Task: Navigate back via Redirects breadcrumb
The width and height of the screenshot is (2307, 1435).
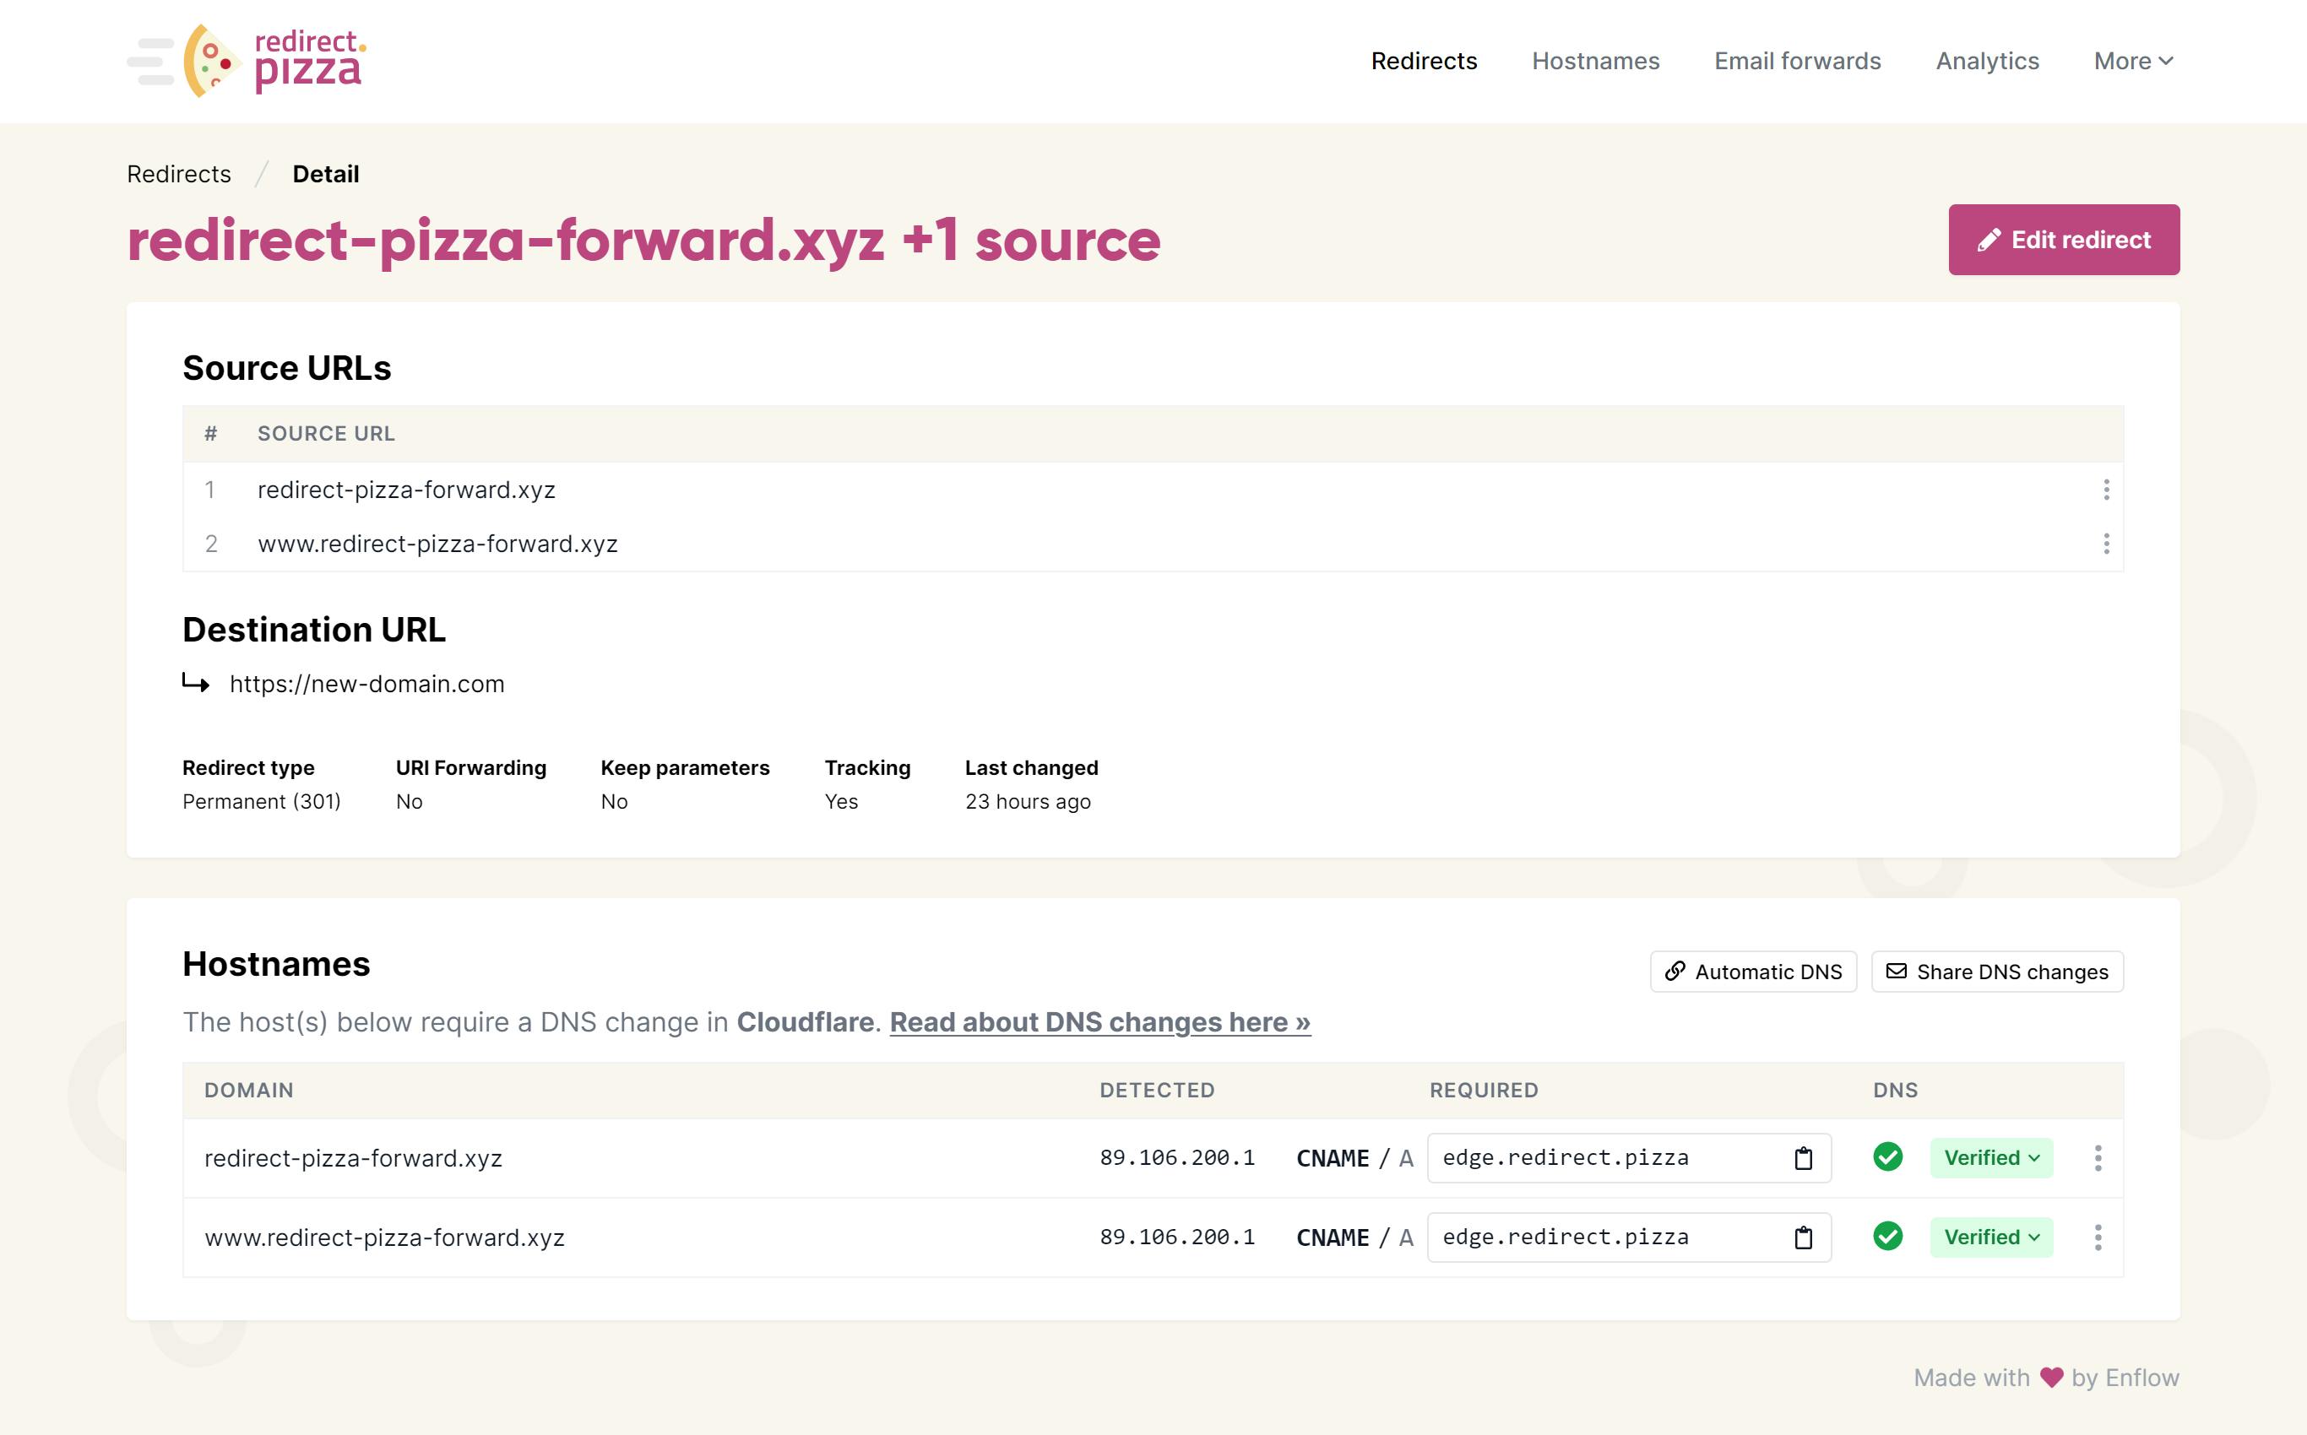Action: [x=178, y=174]
